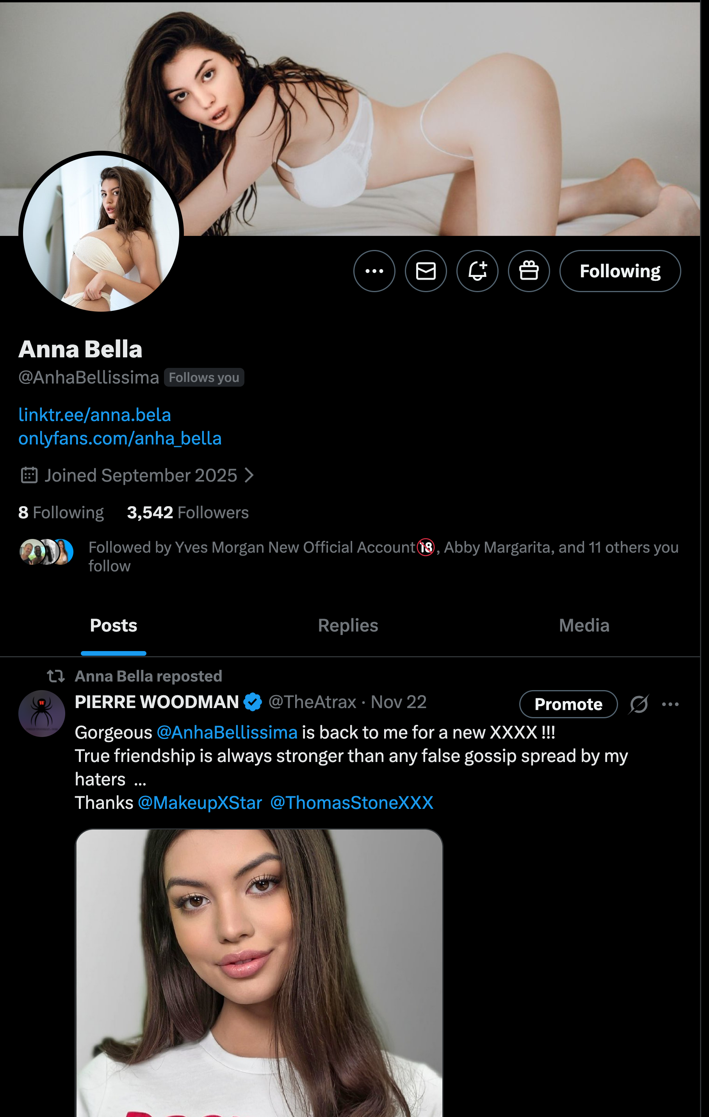The width and height of the screenshot is (709, 1117).
Task: View the 3,542 Followers list
Action: [x=188, y=512]
